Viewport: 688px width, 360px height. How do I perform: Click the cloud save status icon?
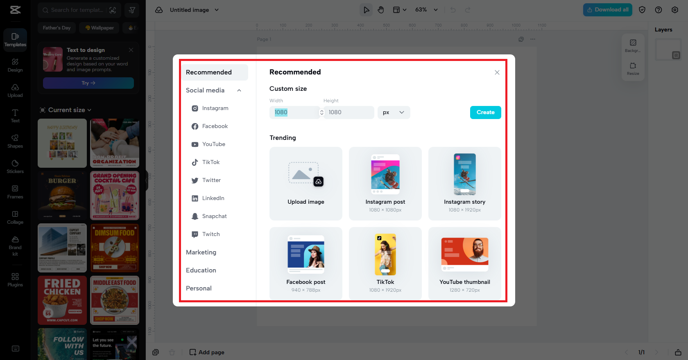159,10
